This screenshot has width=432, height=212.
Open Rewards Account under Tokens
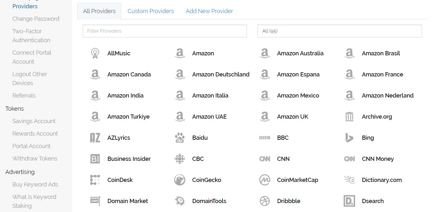coord(35,134)
